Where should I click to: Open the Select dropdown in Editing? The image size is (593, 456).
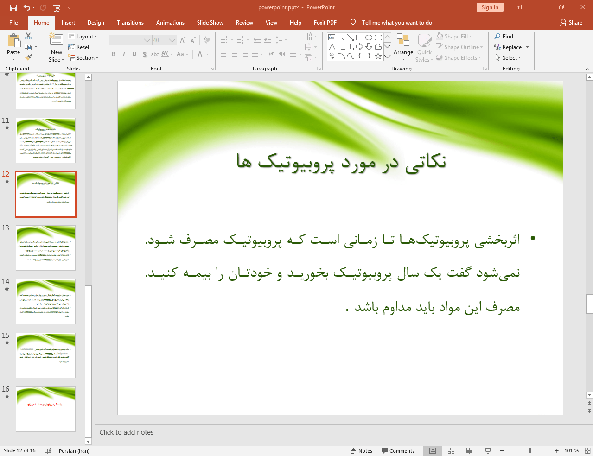[x=508, y=57]
